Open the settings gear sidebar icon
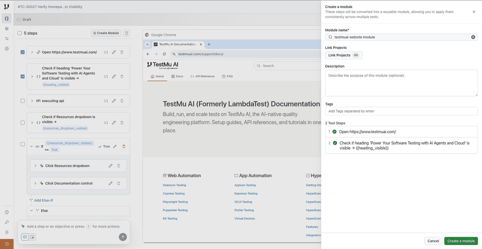482x249 pixels. click(x=7, y=48)
